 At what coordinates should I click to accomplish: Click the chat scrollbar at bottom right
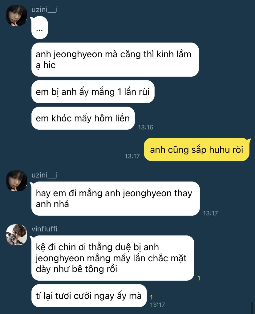point(252,308)
